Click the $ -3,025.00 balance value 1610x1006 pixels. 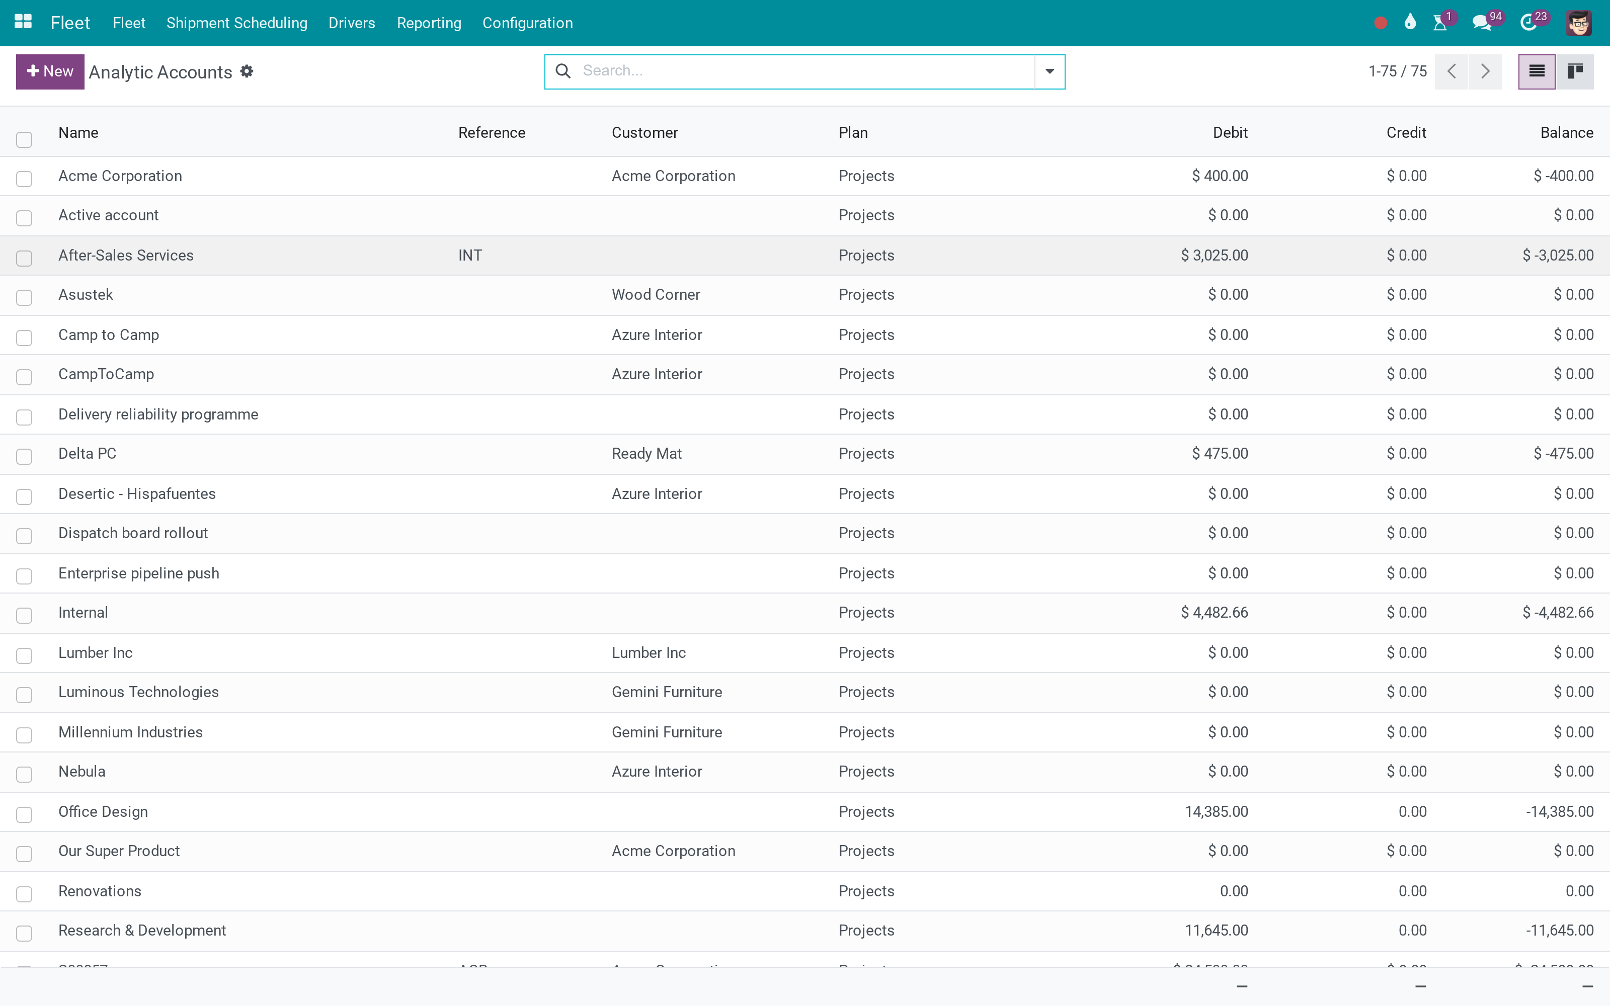(1558, 255)
